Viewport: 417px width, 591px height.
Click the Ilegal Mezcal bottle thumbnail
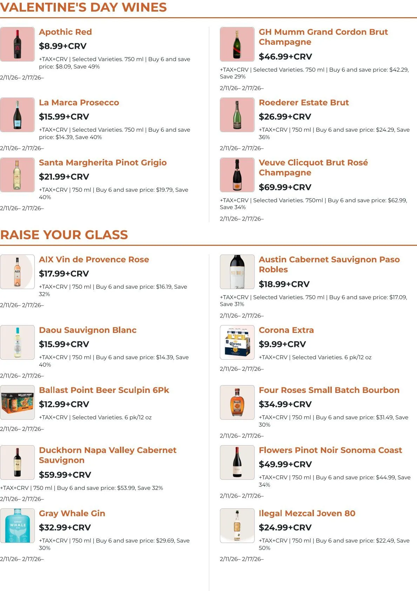click(x=237, y=526)
